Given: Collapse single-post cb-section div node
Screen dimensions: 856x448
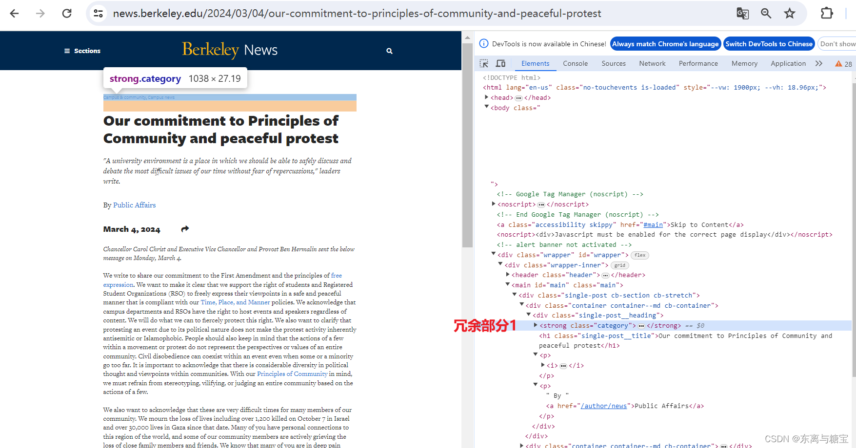Looking at the screenshot, I should [x=515, y=295].
